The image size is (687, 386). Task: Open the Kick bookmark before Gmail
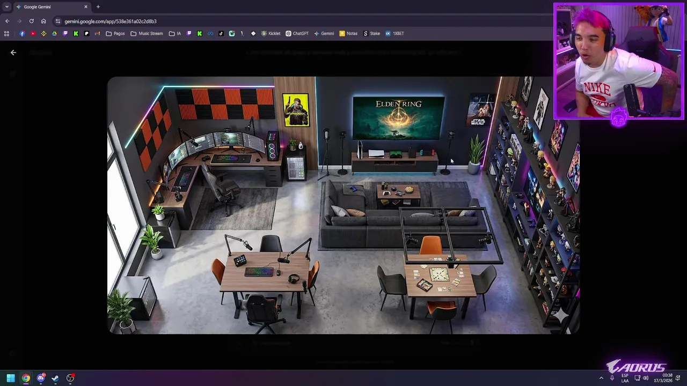coord(76,33)
